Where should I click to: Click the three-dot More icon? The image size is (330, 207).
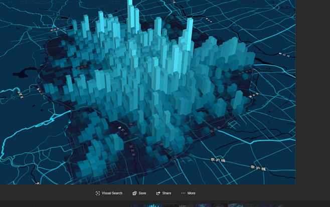coord(183,193)
